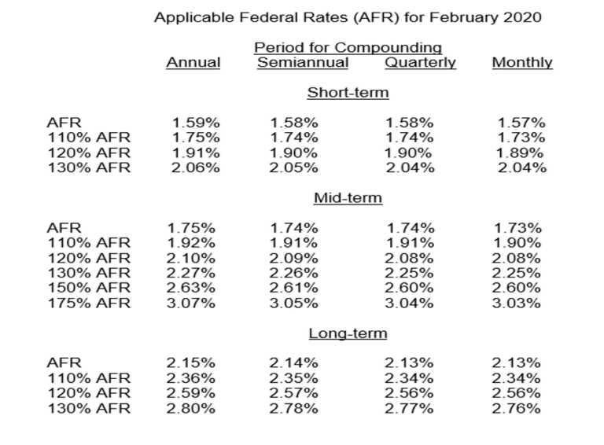Click the Mid-term section heading

coord(348,198)
